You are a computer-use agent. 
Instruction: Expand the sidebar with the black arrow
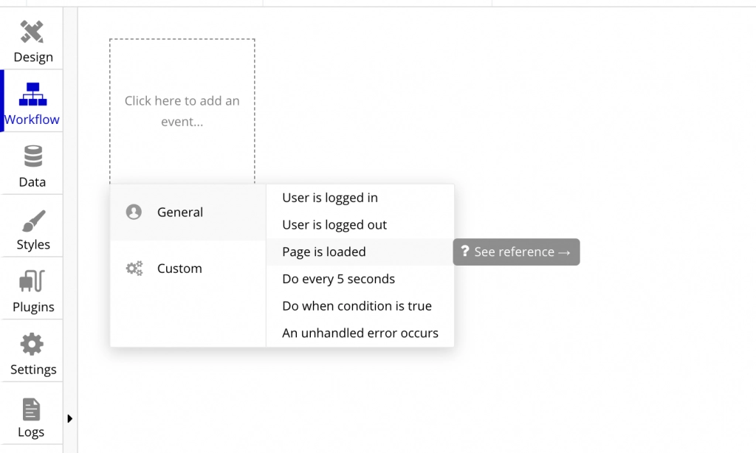[70, 418]
